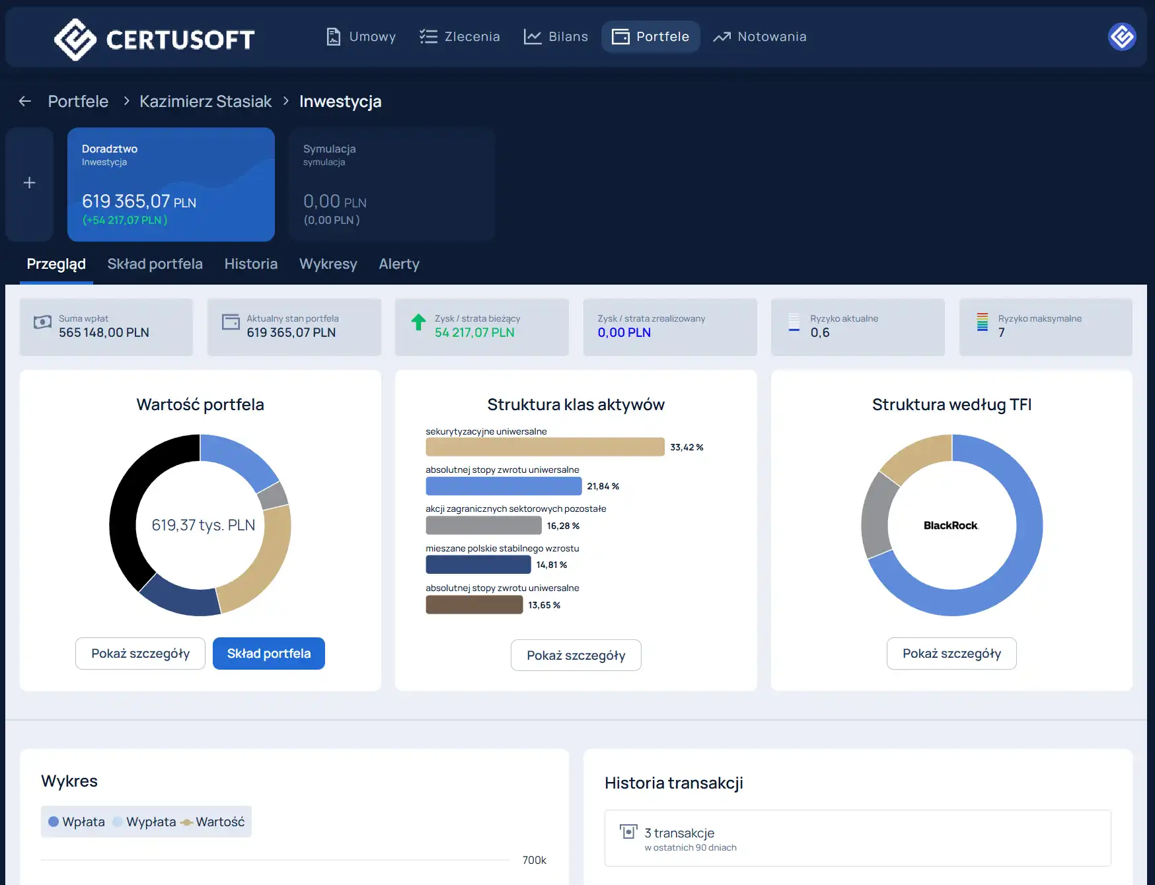Click the chevron after Portfele breadcrumb

tap(126, 101)
